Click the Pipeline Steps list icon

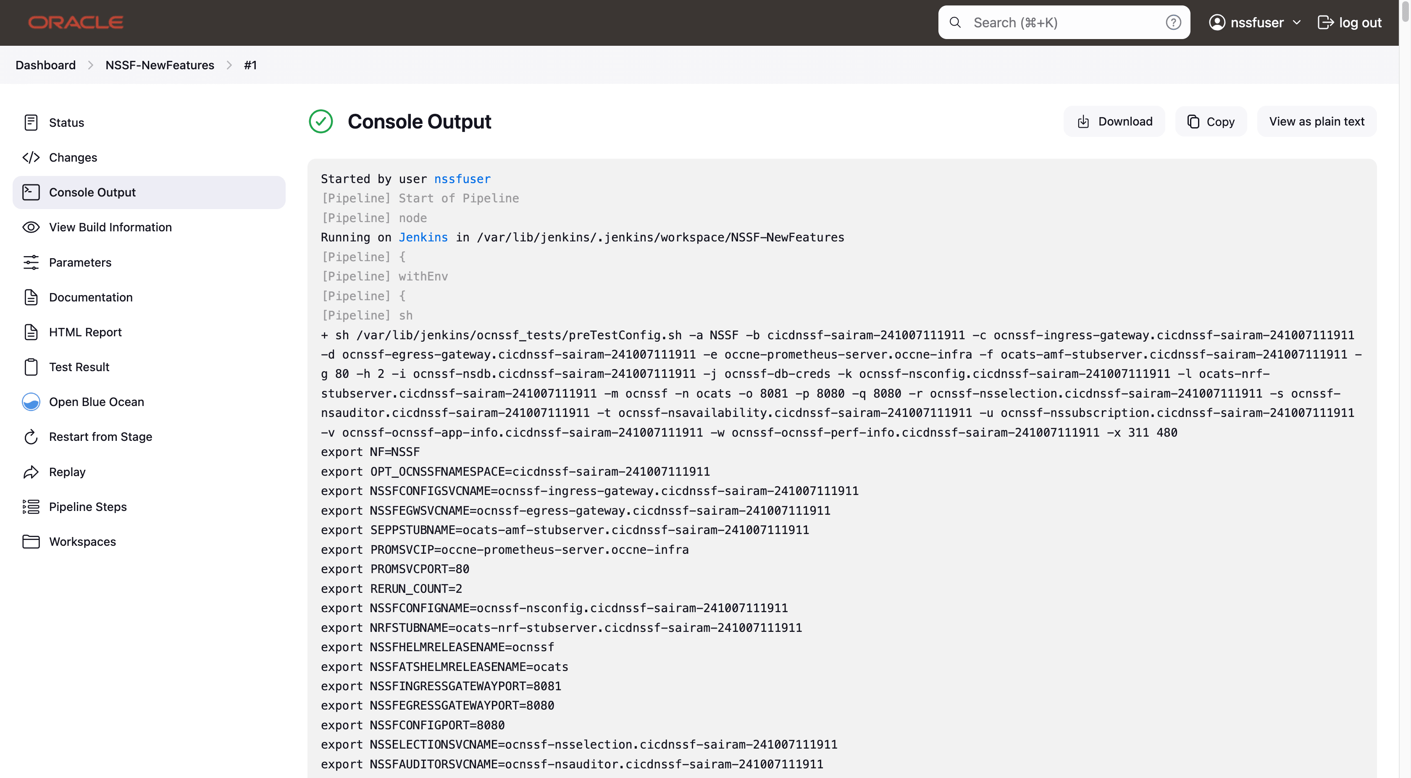[x=31, y=507]
